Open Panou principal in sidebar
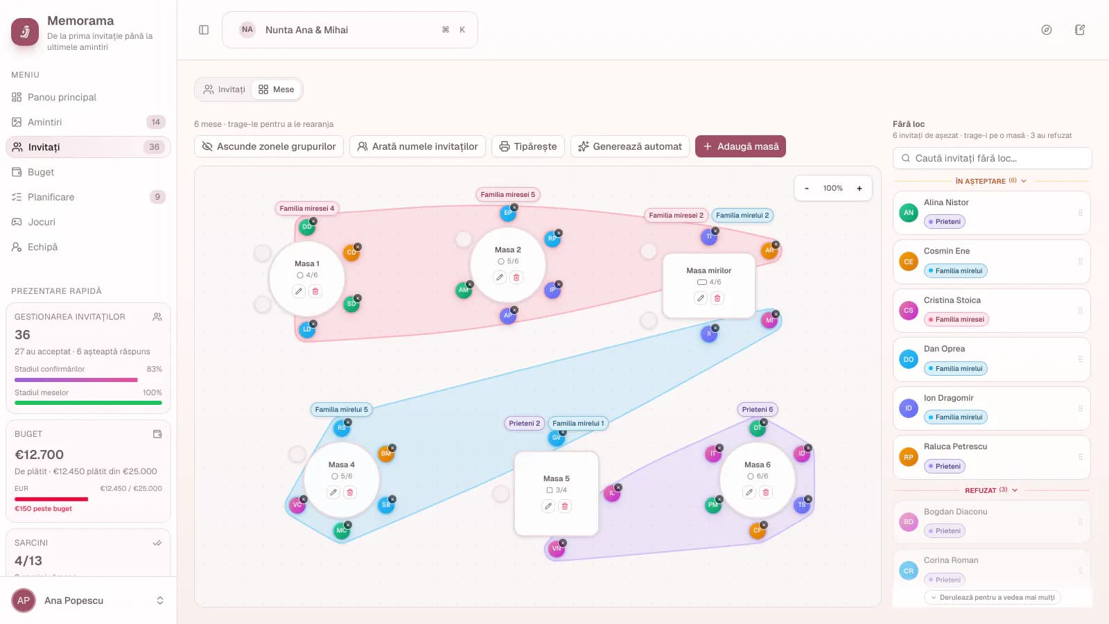Screen dimensions: 1109x624 (88, 97)
